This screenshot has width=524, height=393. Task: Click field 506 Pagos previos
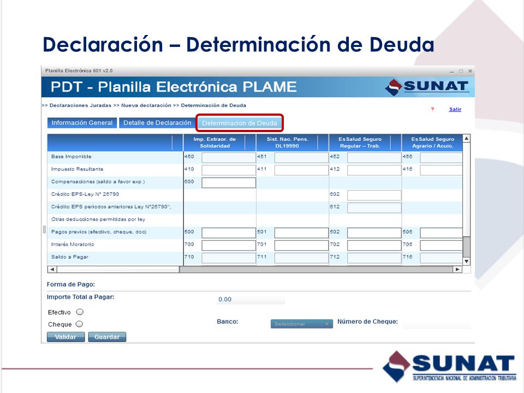(441, 233)
